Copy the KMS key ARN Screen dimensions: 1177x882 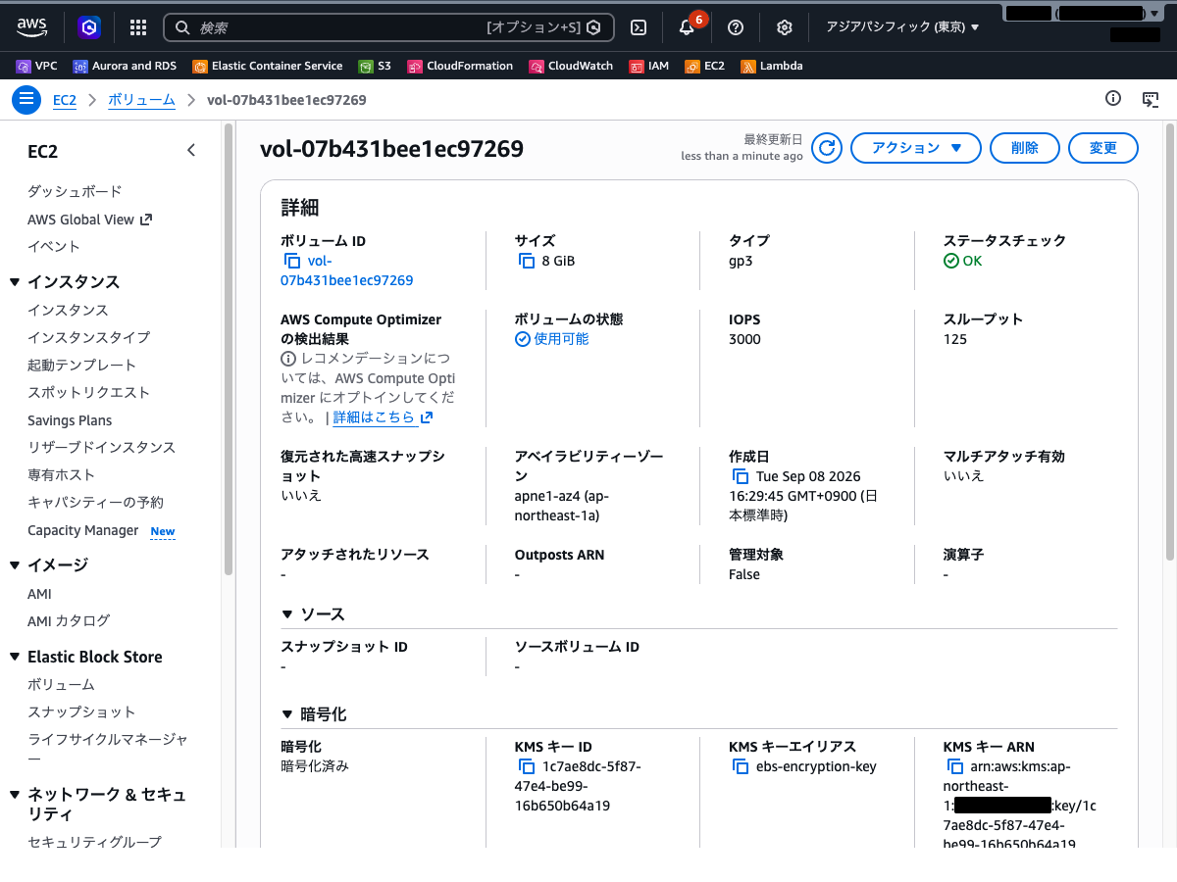pos(955,766)
